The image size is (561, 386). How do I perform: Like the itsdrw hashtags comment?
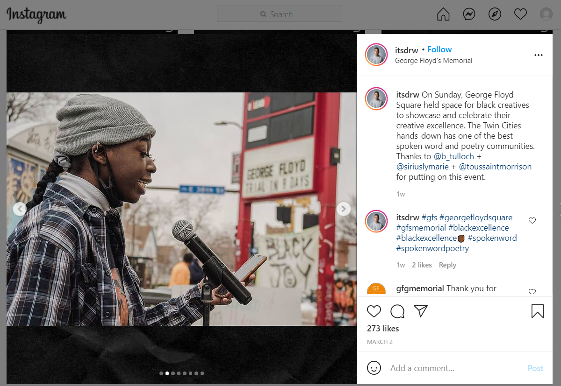coord(532,221)
